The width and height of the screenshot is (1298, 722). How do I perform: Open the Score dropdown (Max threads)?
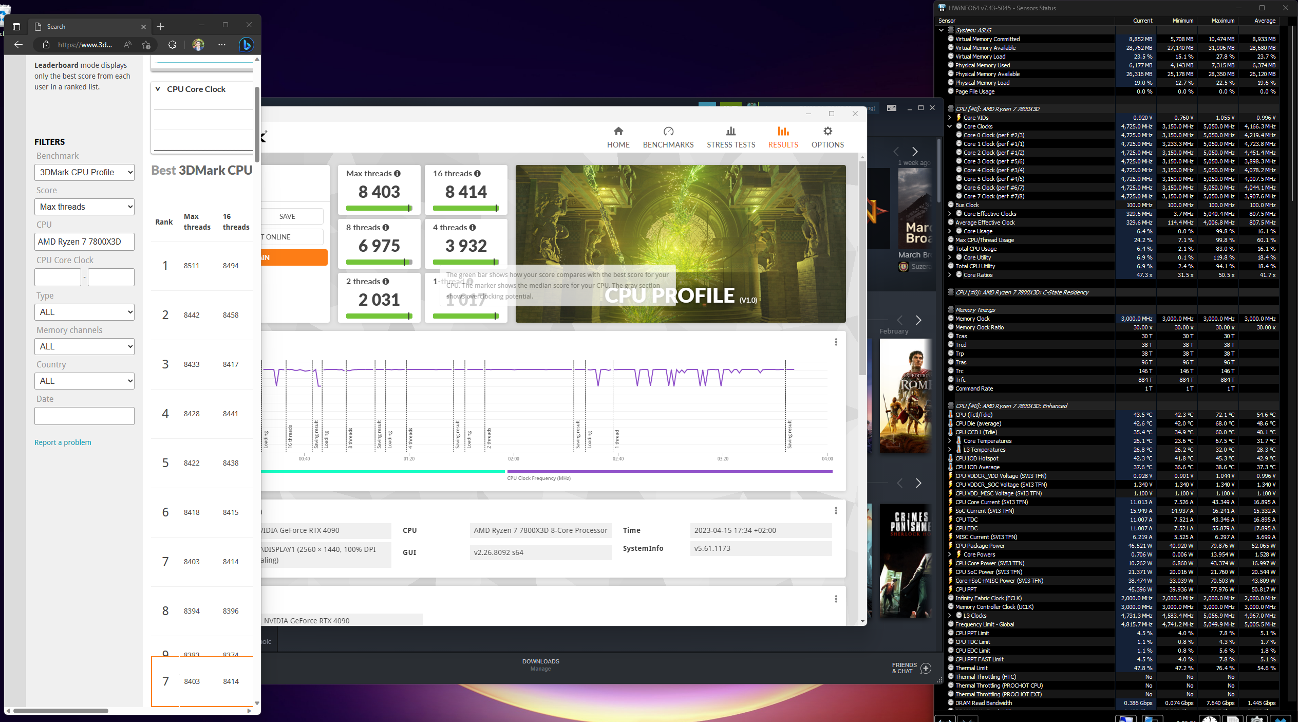(x=84, y=207)
